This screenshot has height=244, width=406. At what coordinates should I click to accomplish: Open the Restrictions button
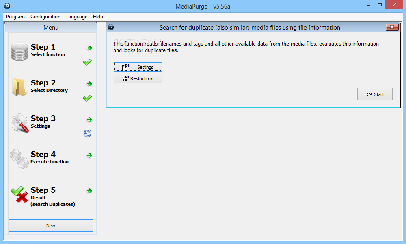(138, 78)
